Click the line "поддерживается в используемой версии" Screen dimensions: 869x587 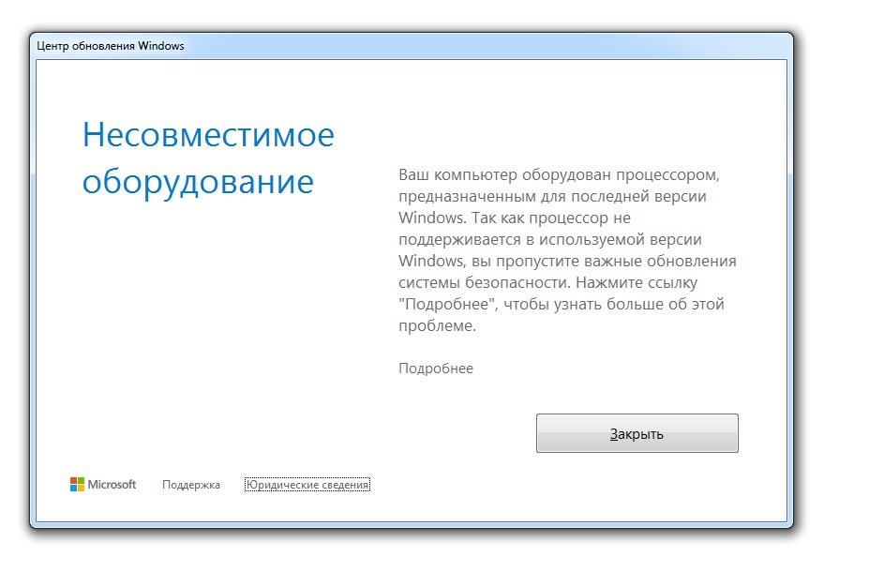550,239
